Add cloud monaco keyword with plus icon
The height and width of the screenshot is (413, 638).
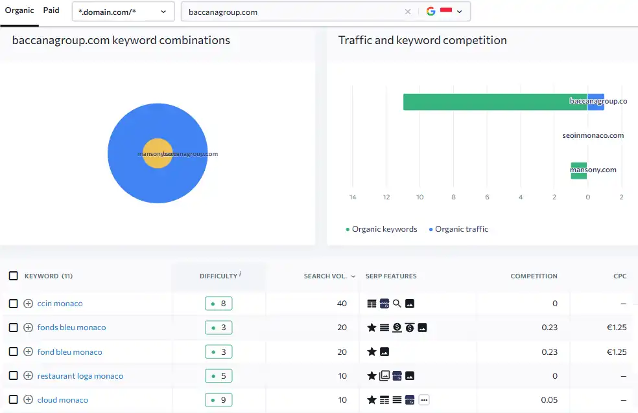[28, 399]
